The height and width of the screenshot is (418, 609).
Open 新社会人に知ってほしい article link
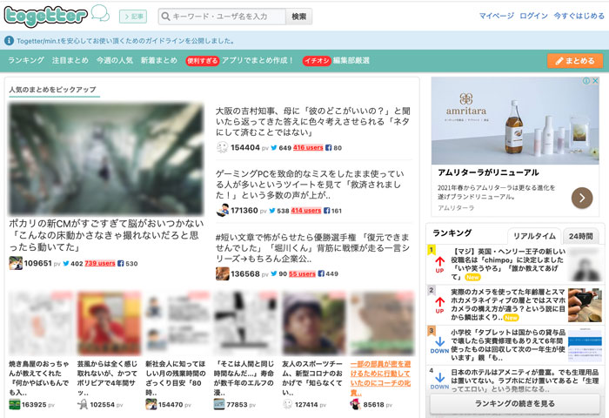point(176,378)
